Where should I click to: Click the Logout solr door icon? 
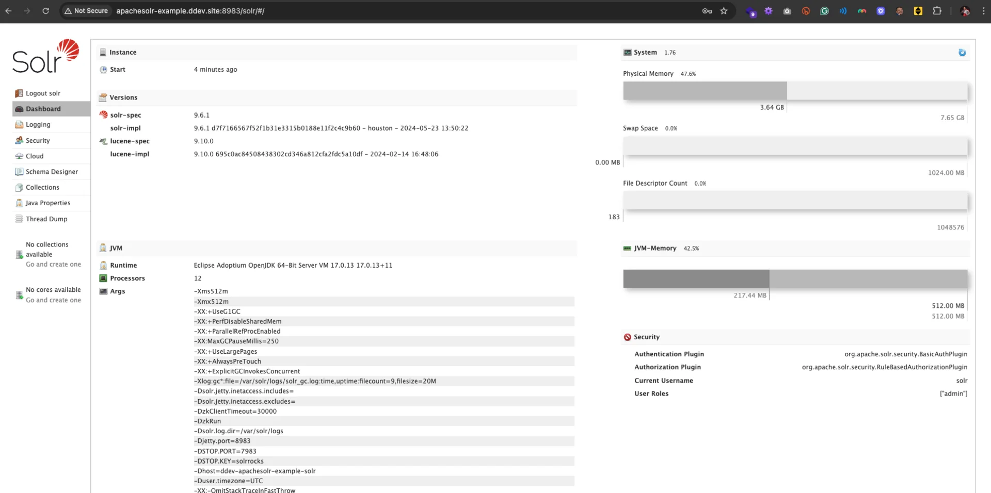19,93
